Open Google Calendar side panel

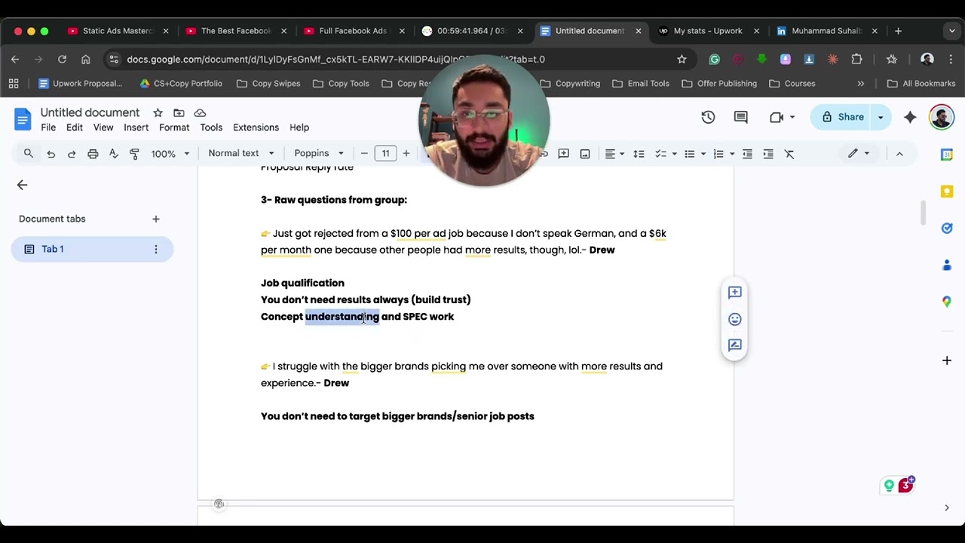coord(947,154)
